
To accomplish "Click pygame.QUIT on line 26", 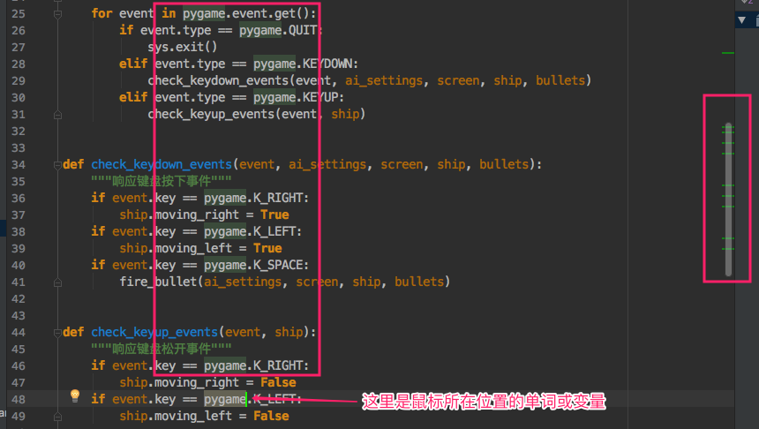I will pos(278,31).
